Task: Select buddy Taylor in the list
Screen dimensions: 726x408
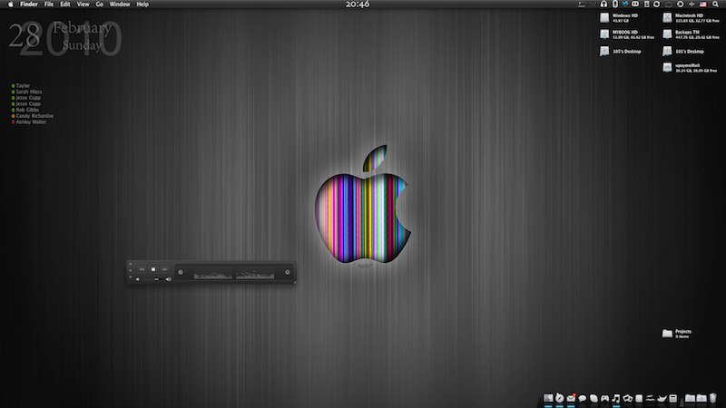Action: [x=21, y=85]
